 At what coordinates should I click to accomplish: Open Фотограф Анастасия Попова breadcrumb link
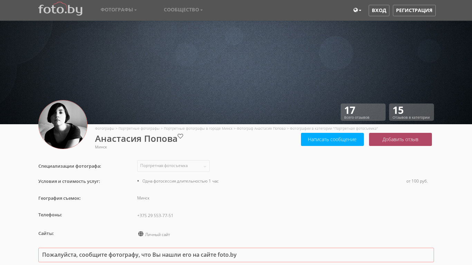tap(261, 128)
